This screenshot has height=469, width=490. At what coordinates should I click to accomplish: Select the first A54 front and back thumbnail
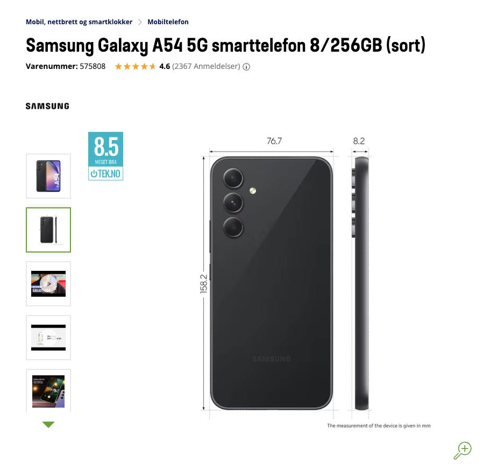pos(48,176)
